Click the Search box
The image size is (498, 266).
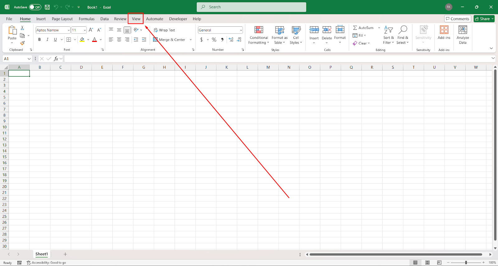[x=251, y=7]
